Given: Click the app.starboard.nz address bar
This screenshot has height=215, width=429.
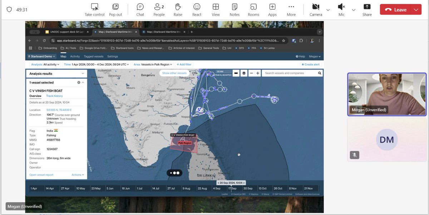Looking at the screenshot, I should click(x=168, y=41).
